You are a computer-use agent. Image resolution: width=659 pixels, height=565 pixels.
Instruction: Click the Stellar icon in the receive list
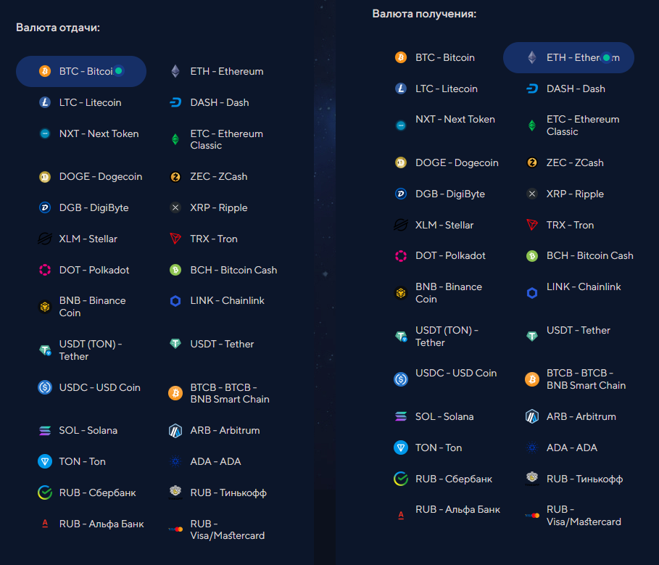[401, 225]
